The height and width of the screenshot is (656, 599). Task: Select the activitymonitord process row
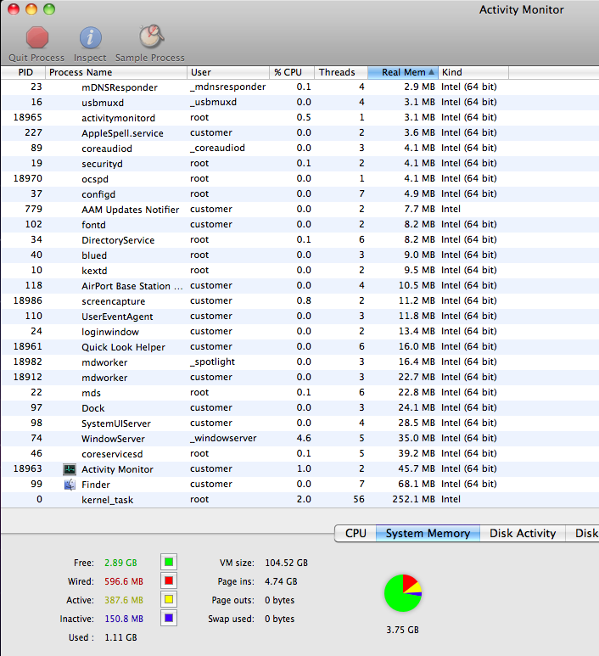click(299, 118)
